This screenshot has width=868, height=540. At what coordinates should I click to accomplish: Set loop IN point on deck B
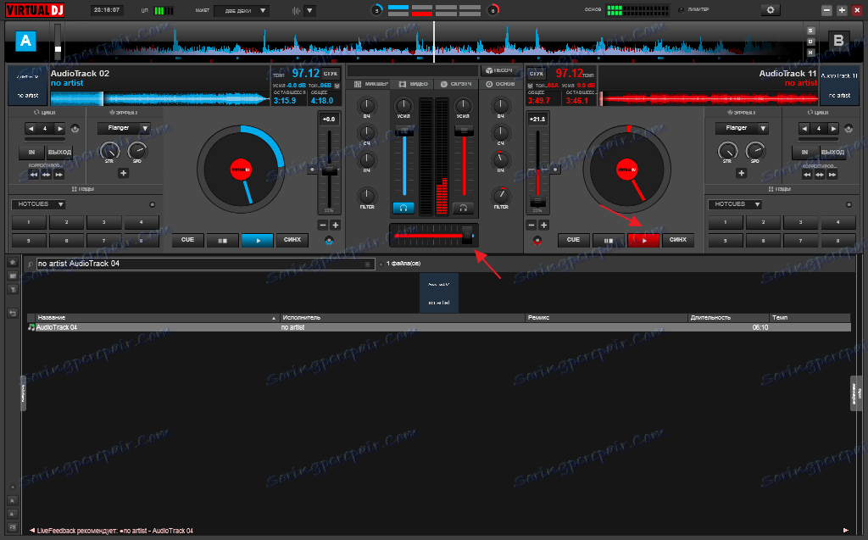click(804, 153)
